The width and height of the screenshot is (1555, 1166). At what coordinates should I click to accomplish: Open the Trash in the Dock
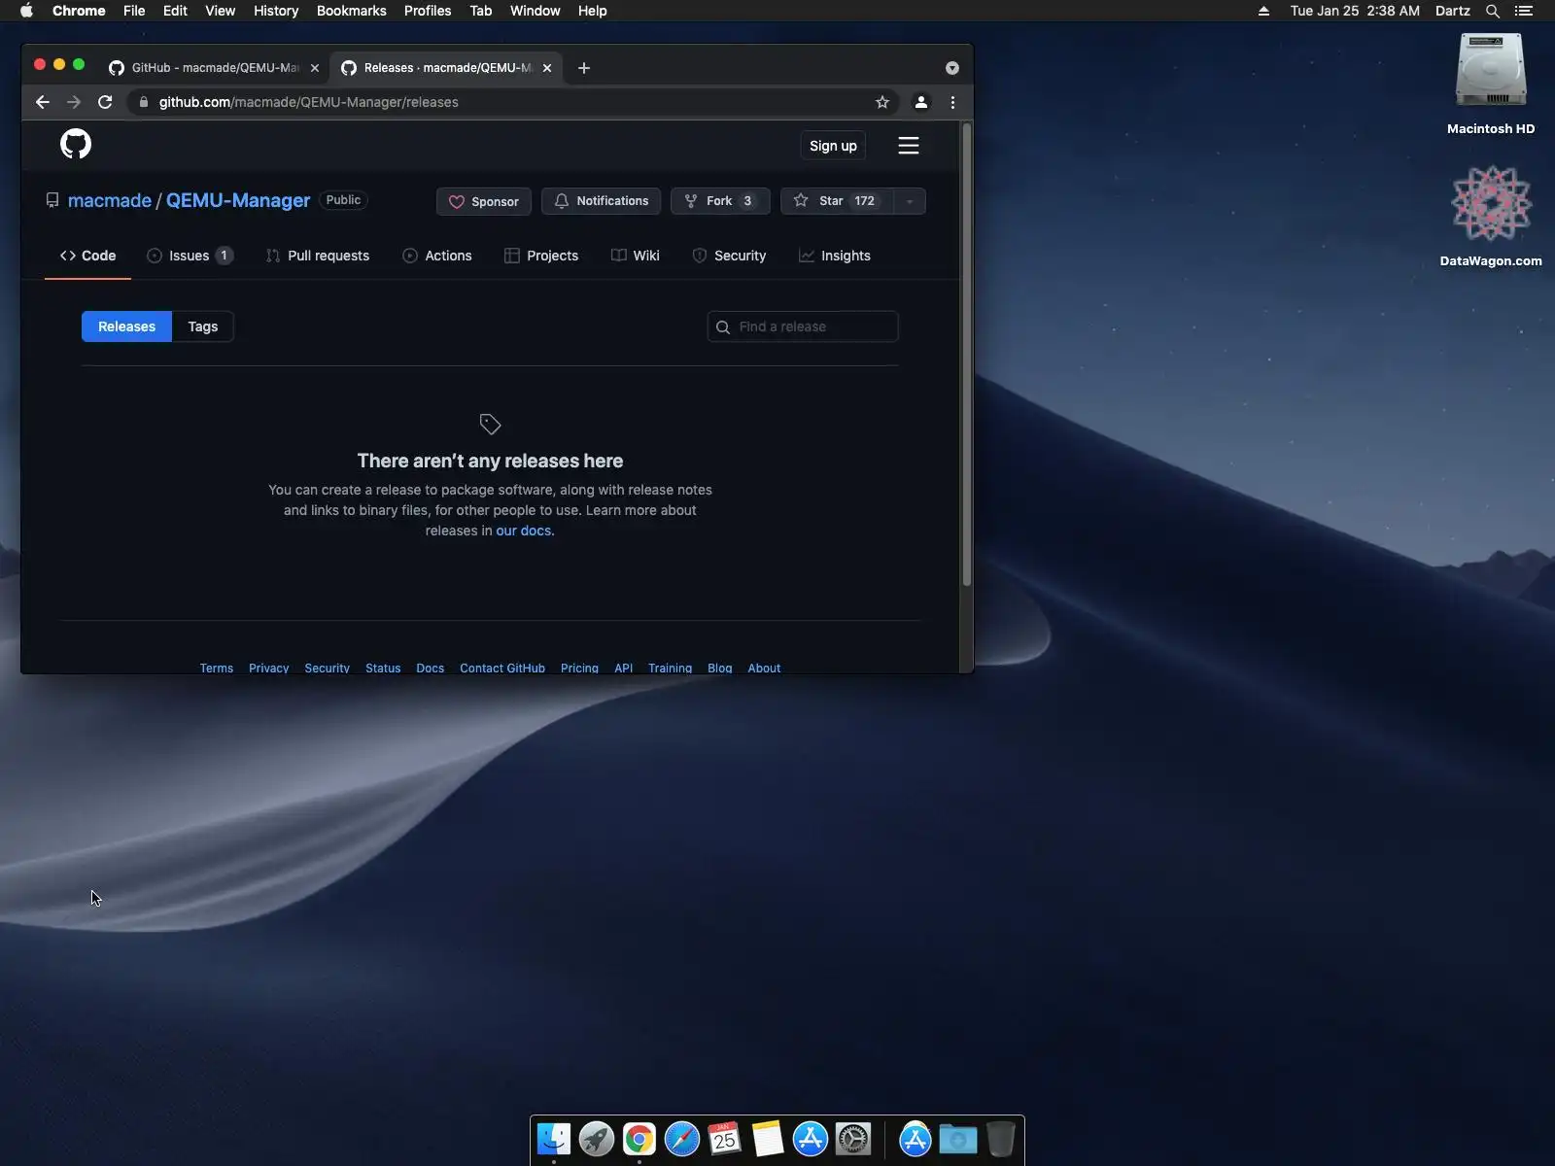[1000, 1139]
